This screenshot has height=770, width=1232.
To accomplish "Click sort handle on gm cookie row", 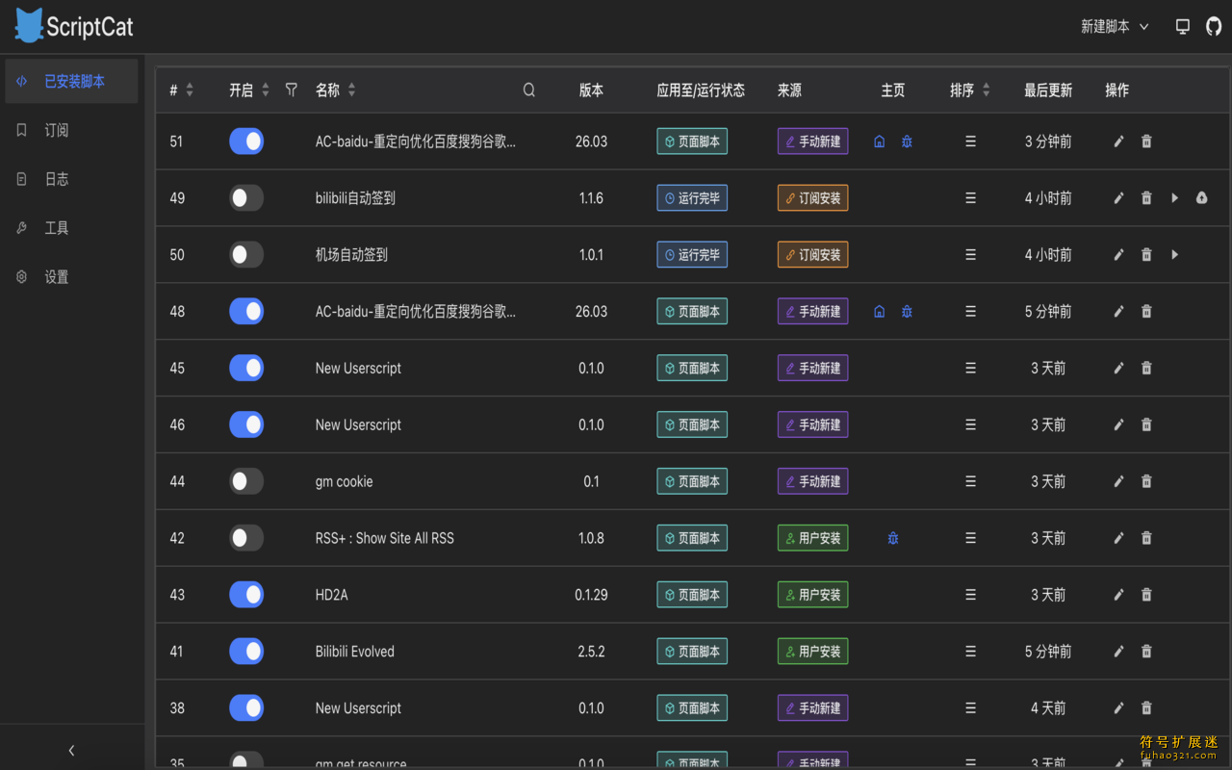I will coord(970,481).
